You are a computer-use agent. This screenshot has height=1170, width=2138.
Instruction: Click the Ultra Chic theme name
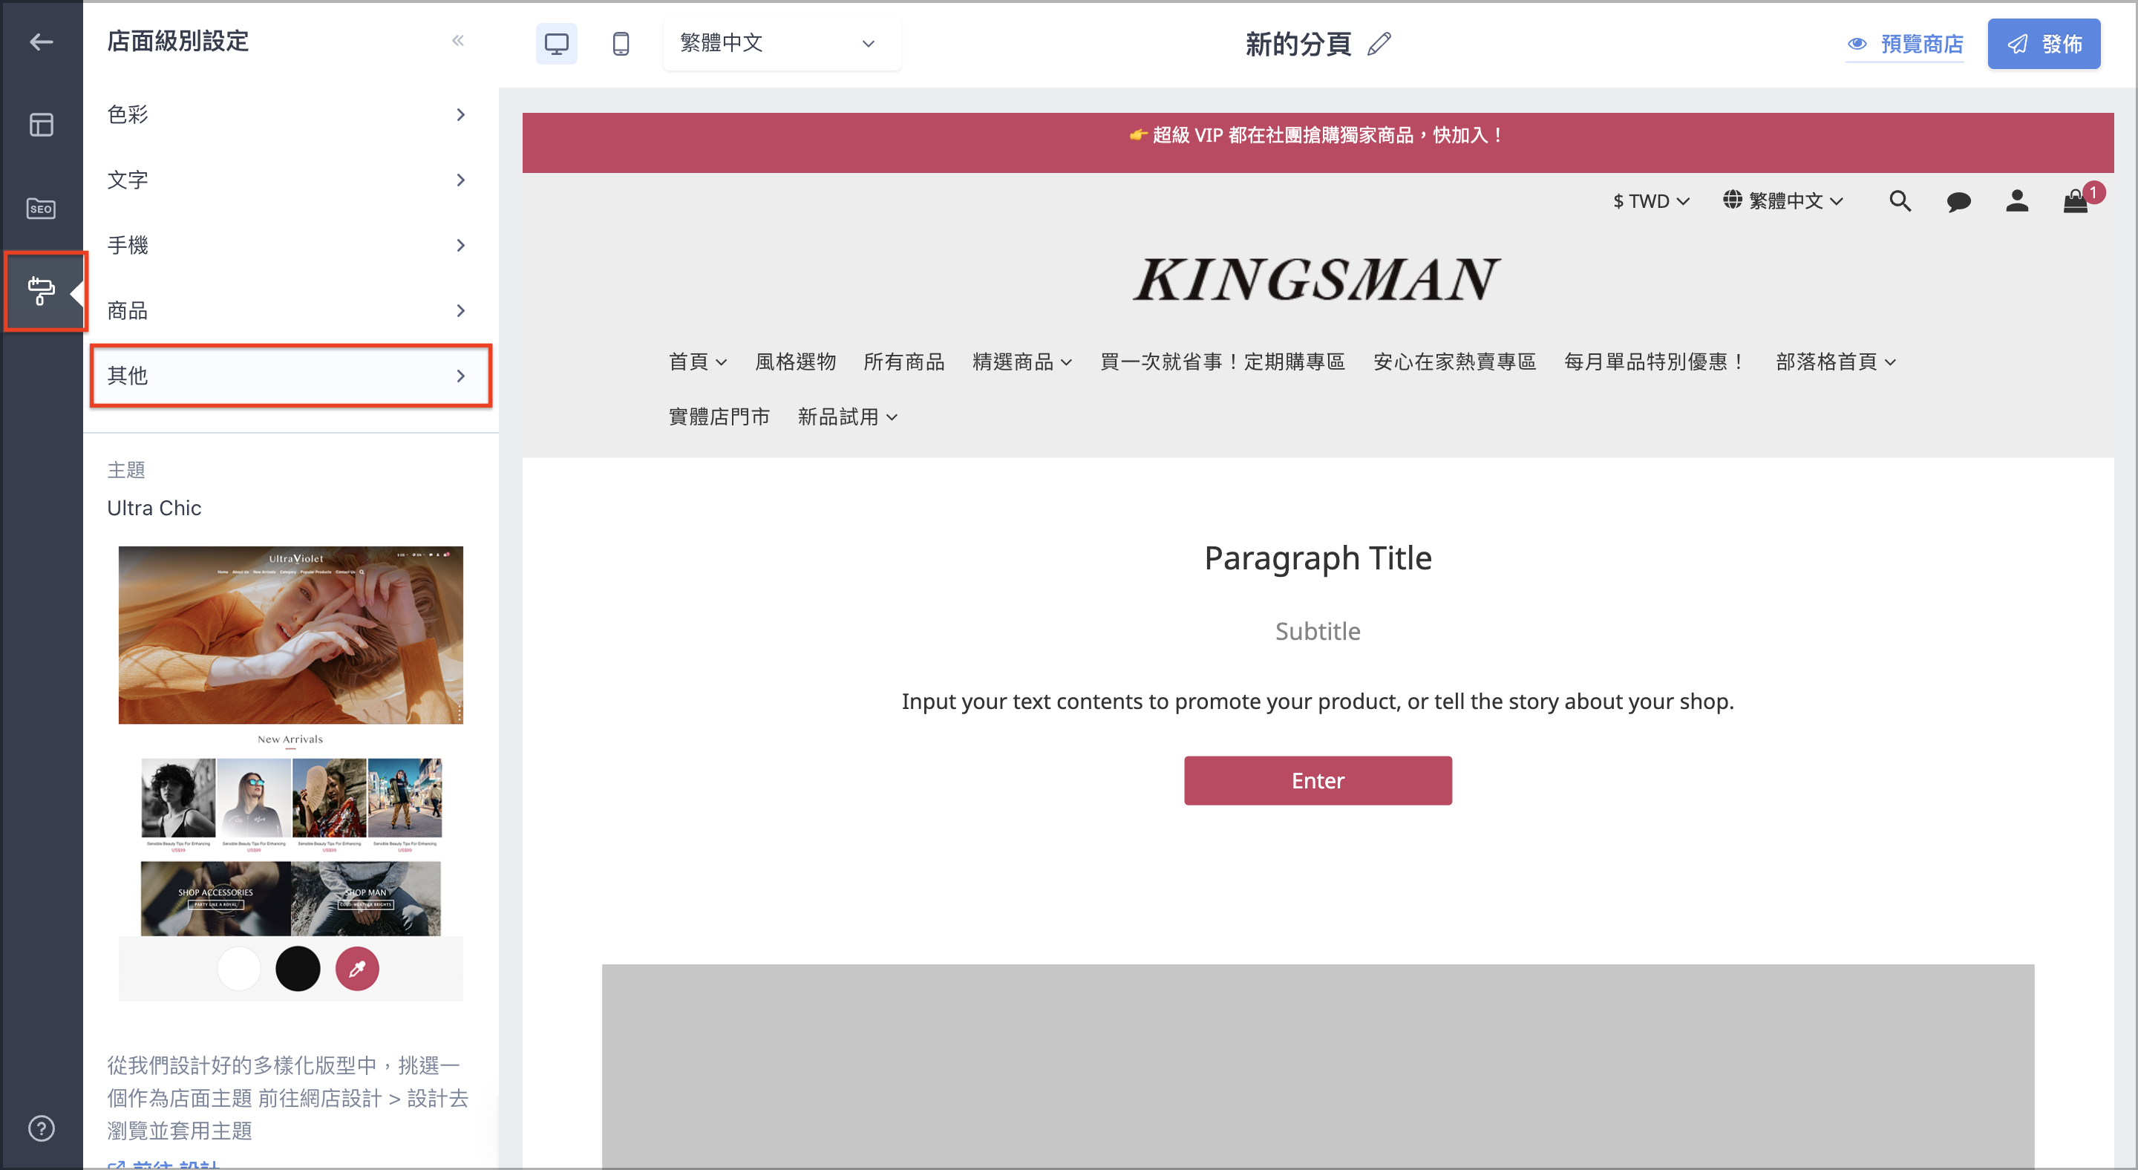(154, 508)
